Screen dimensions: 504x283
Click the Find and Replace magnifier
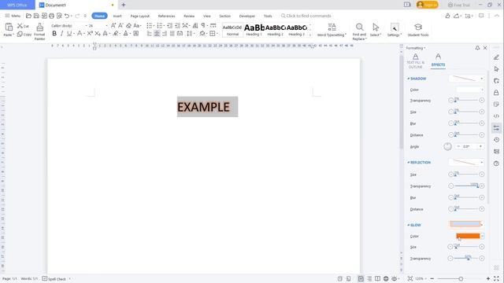(x=359, y=27)
